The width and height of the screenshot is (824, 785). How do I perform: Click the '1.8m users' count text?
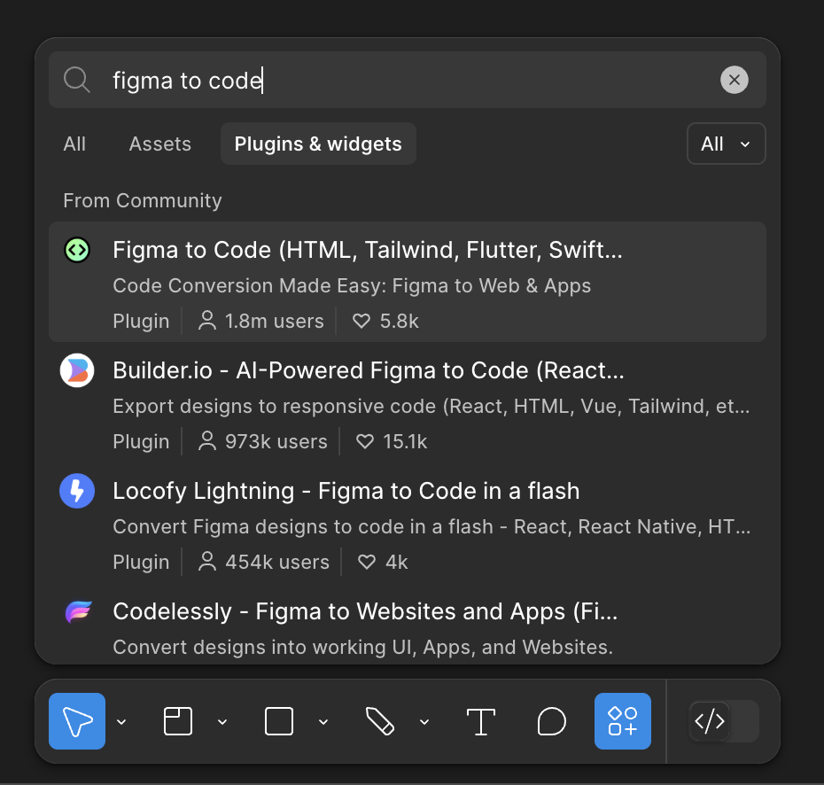coord(275,321)
